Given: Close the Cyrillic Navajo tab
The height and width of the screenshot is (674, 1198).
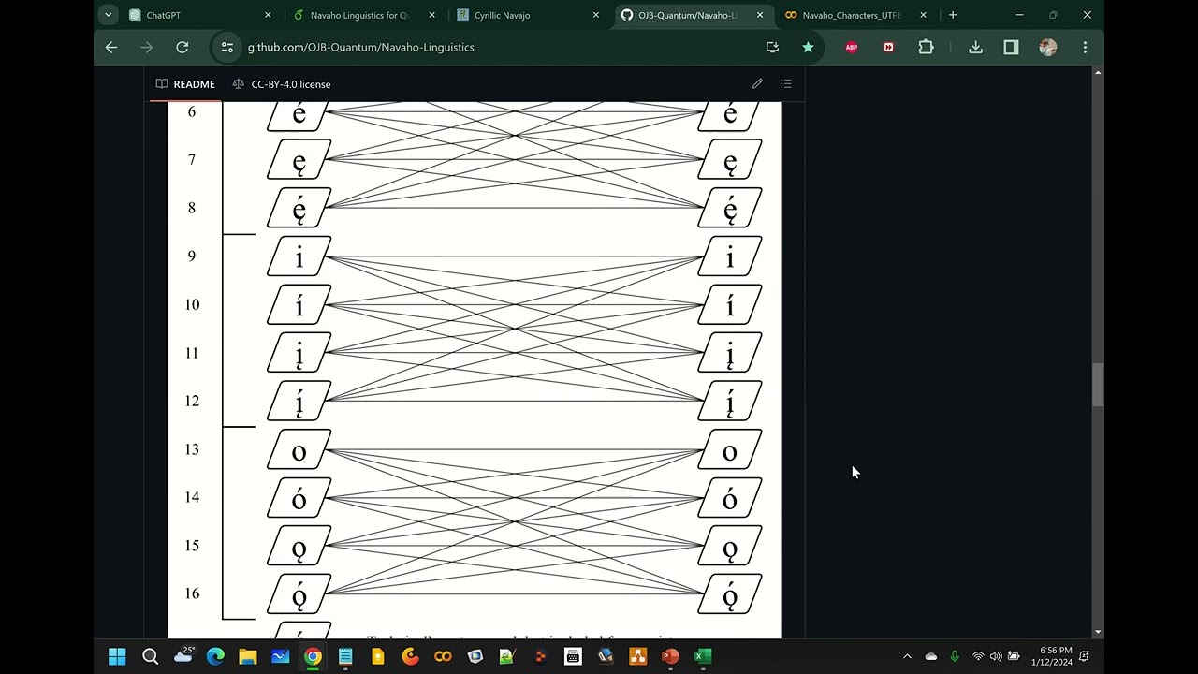Looking at the screenshot, I should (x=595, y=15).
